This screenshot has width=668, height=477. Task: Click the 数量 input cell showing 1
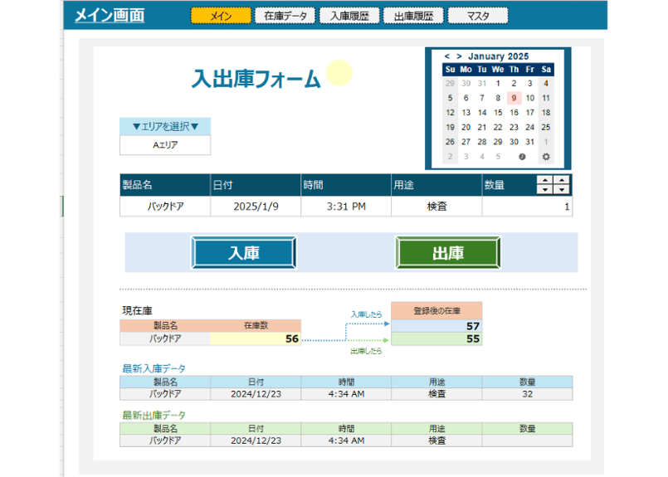pos(527,207)
